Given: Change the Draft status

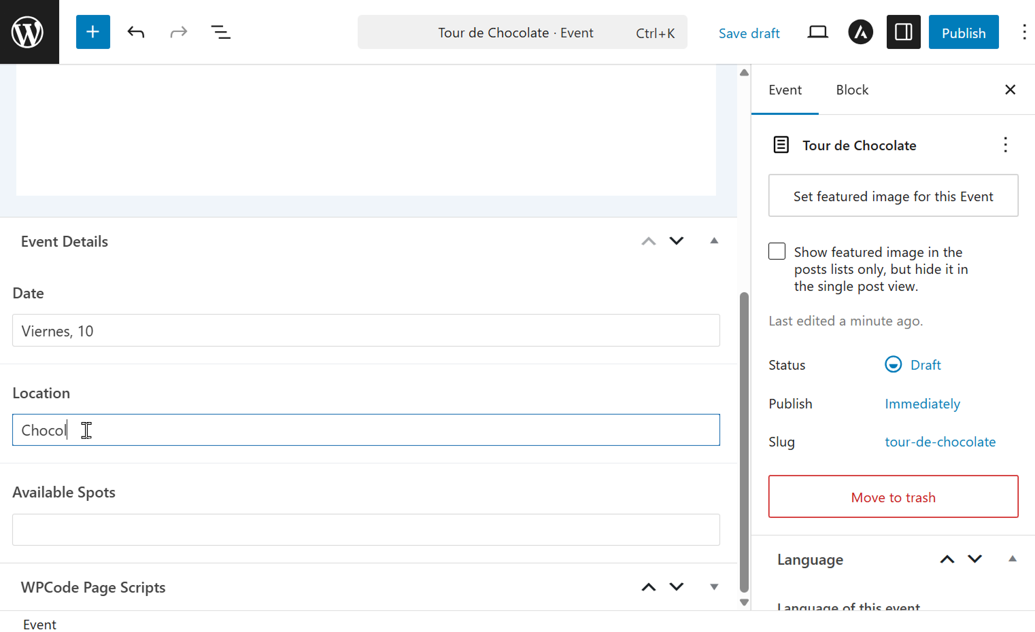Looking at the screenshot, I should pyautogui.click(x=925, y=365).
